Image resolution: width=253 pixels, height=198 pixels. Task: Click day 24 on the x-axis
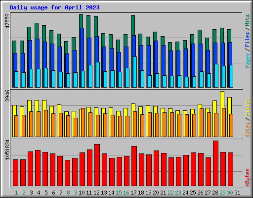tap(185, 193)
